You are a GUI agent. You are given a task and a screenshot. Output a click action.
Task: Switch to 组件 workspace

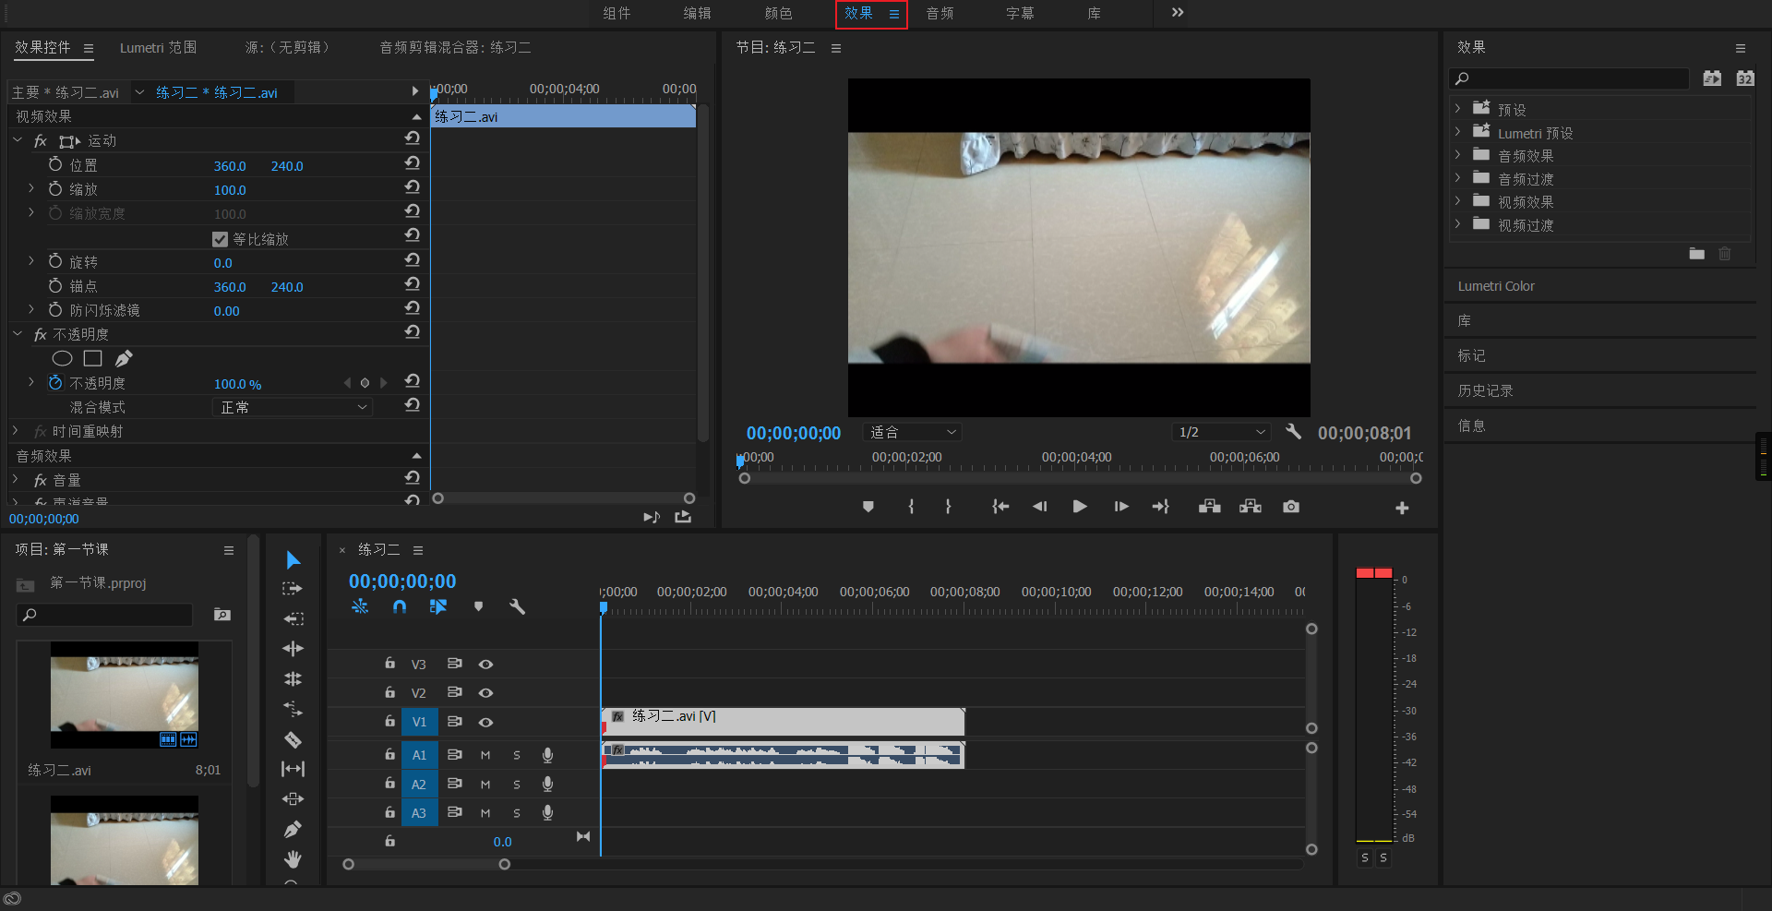[x=617, y=13]
